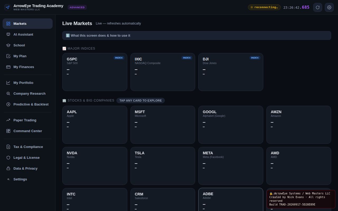The height and width of the screenshot is (211, 338).
Task: Open Predictive & Backtest
Action: (27, 104)
